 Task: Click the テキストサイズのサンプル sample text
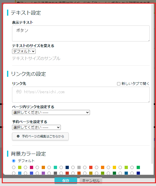pos(36,58)
